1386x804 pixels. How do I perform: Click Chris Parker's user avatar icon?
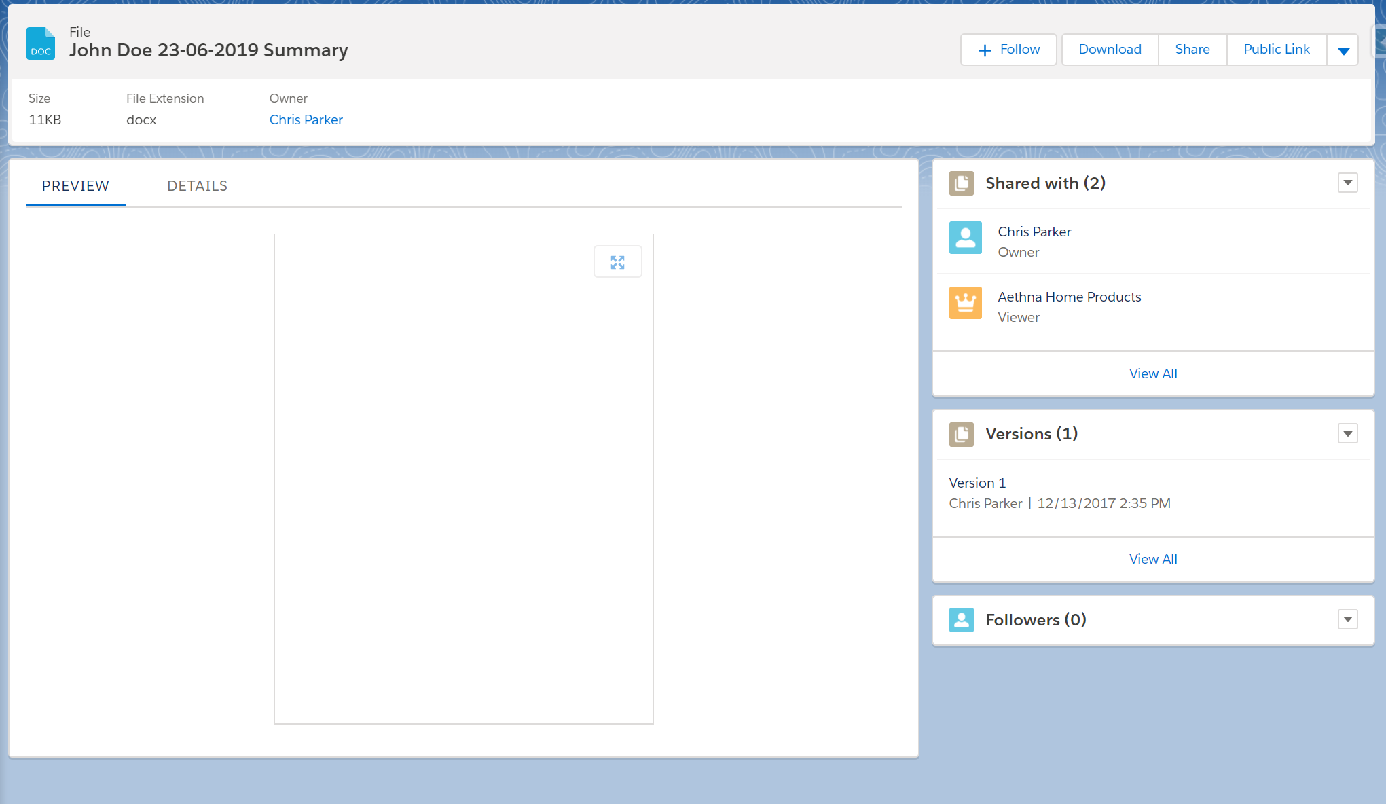point(965,238)
